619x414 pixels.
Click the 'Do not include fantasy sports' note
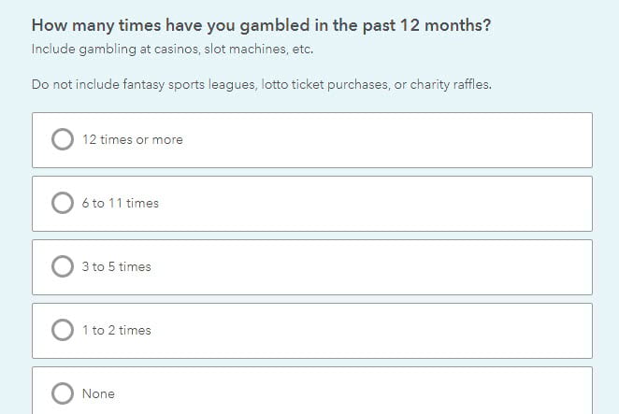pyautogui.click(x=261, y=85)
